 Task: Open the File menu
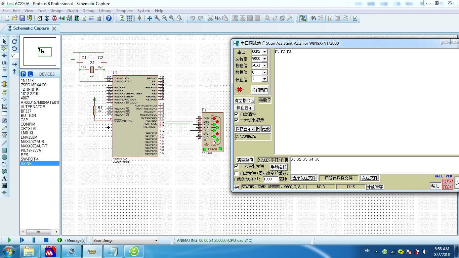point(6,11)
